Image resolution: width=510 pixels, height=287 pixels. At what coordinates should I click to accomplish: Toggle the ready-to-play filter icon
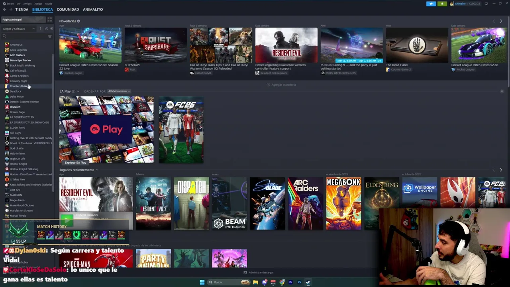point(51,29)
